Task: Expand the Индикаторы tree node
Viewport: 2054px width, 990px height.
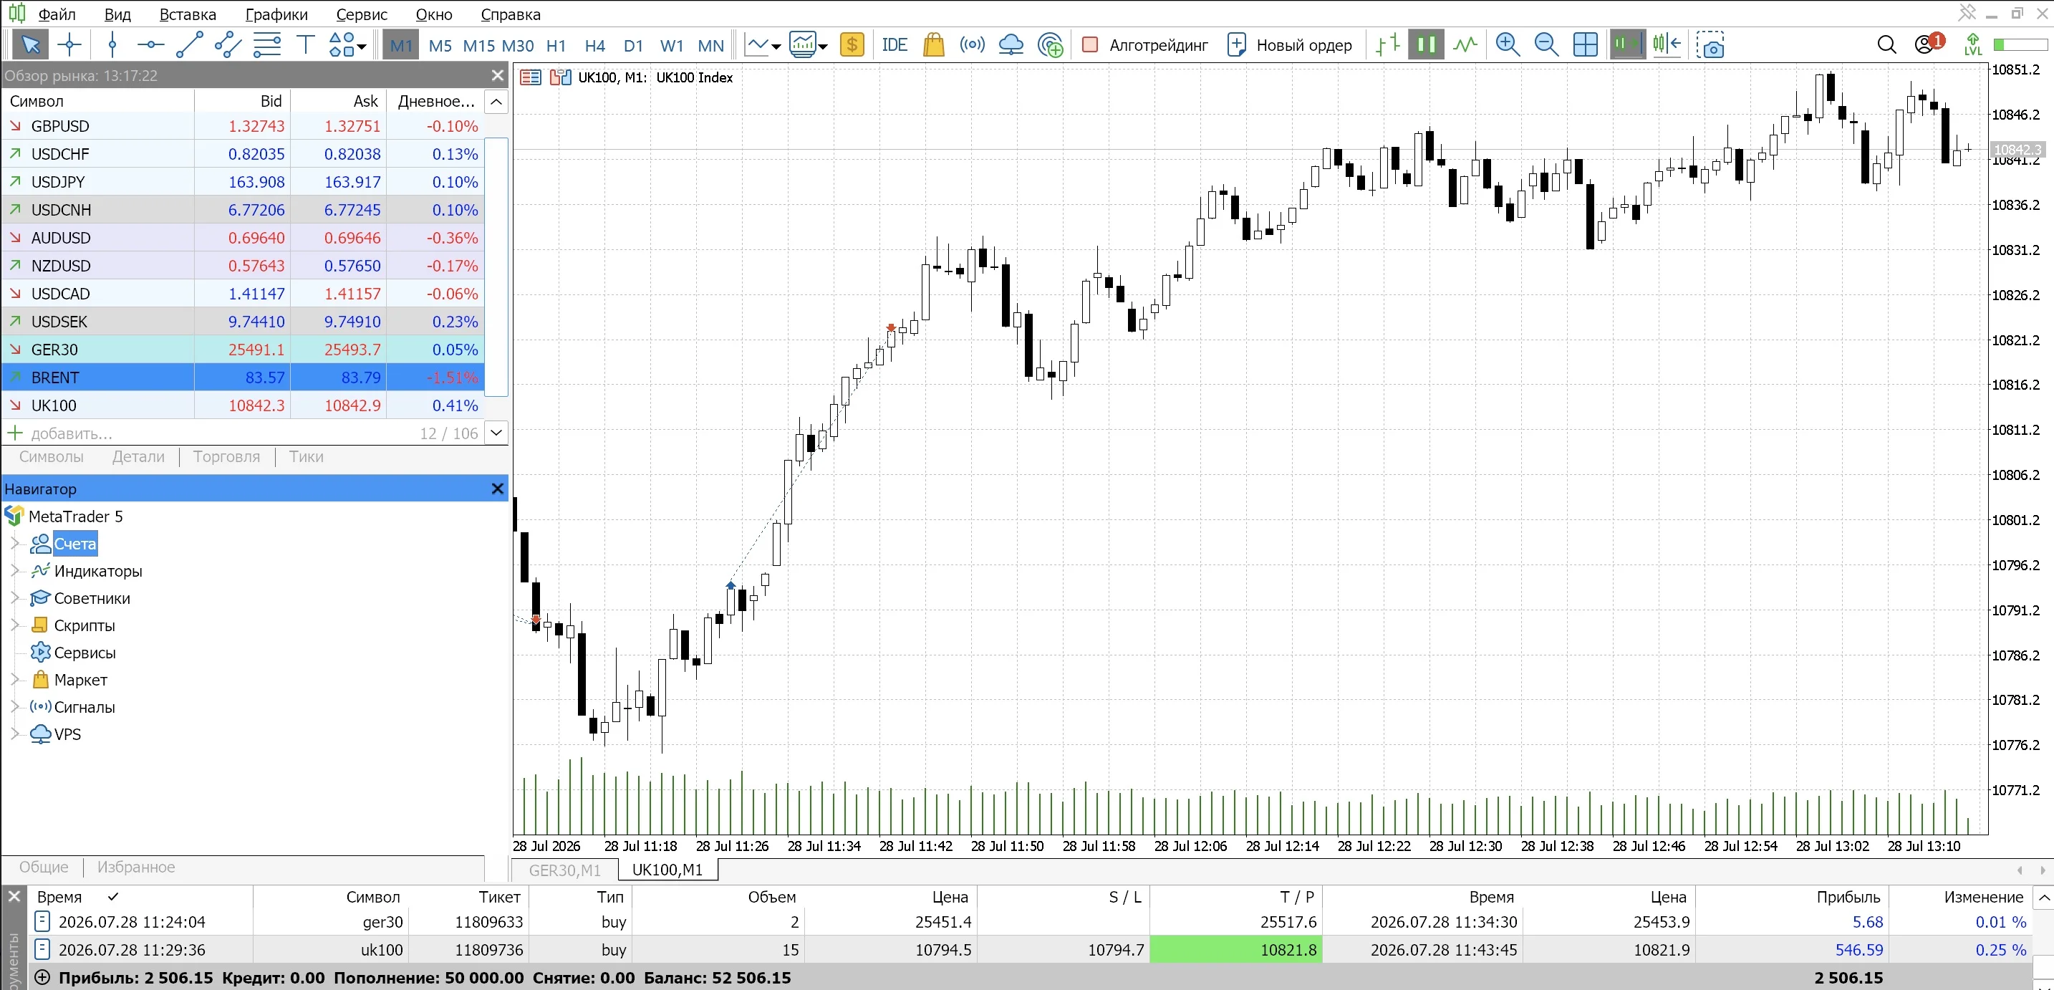Action: pos(14,570)
